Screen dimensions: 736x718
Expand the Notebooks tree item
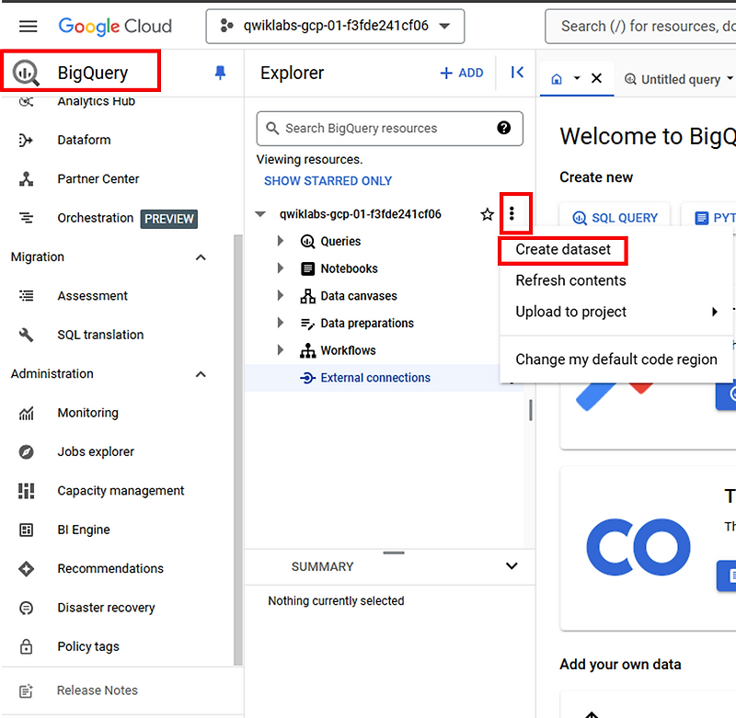281,268
